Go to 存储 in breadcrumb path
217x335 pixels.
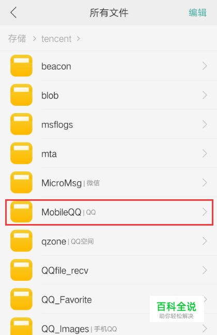point(17,39)
